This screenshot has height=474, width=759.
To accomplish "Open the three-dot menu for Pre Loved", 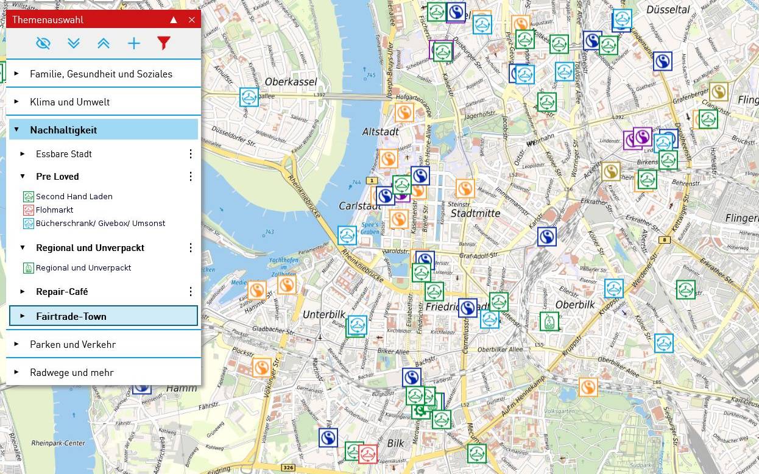I will pos(191,177).
